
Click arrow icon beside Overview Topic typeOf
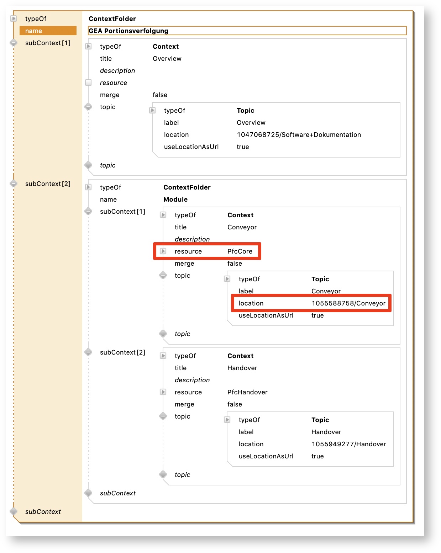coord(152,111)
